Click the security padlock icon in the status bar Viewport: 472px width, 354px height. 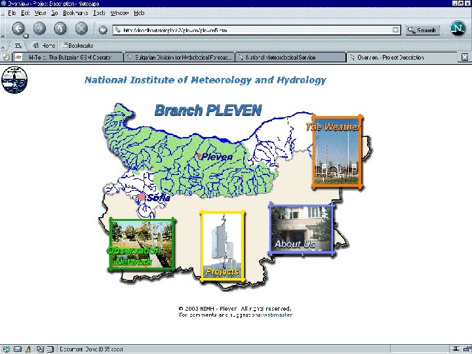pos(467,349)
